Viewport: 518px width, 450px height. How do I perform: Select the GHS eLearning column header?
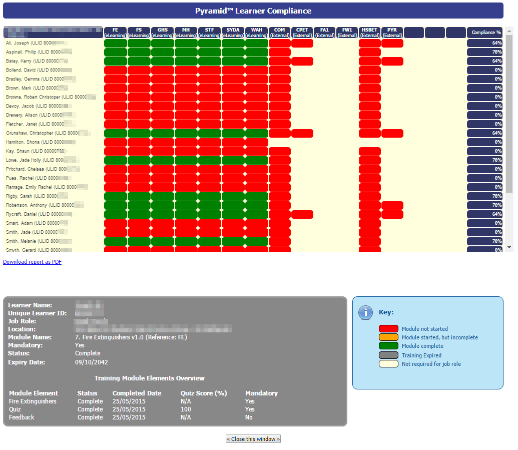click(x=163, y=33)
